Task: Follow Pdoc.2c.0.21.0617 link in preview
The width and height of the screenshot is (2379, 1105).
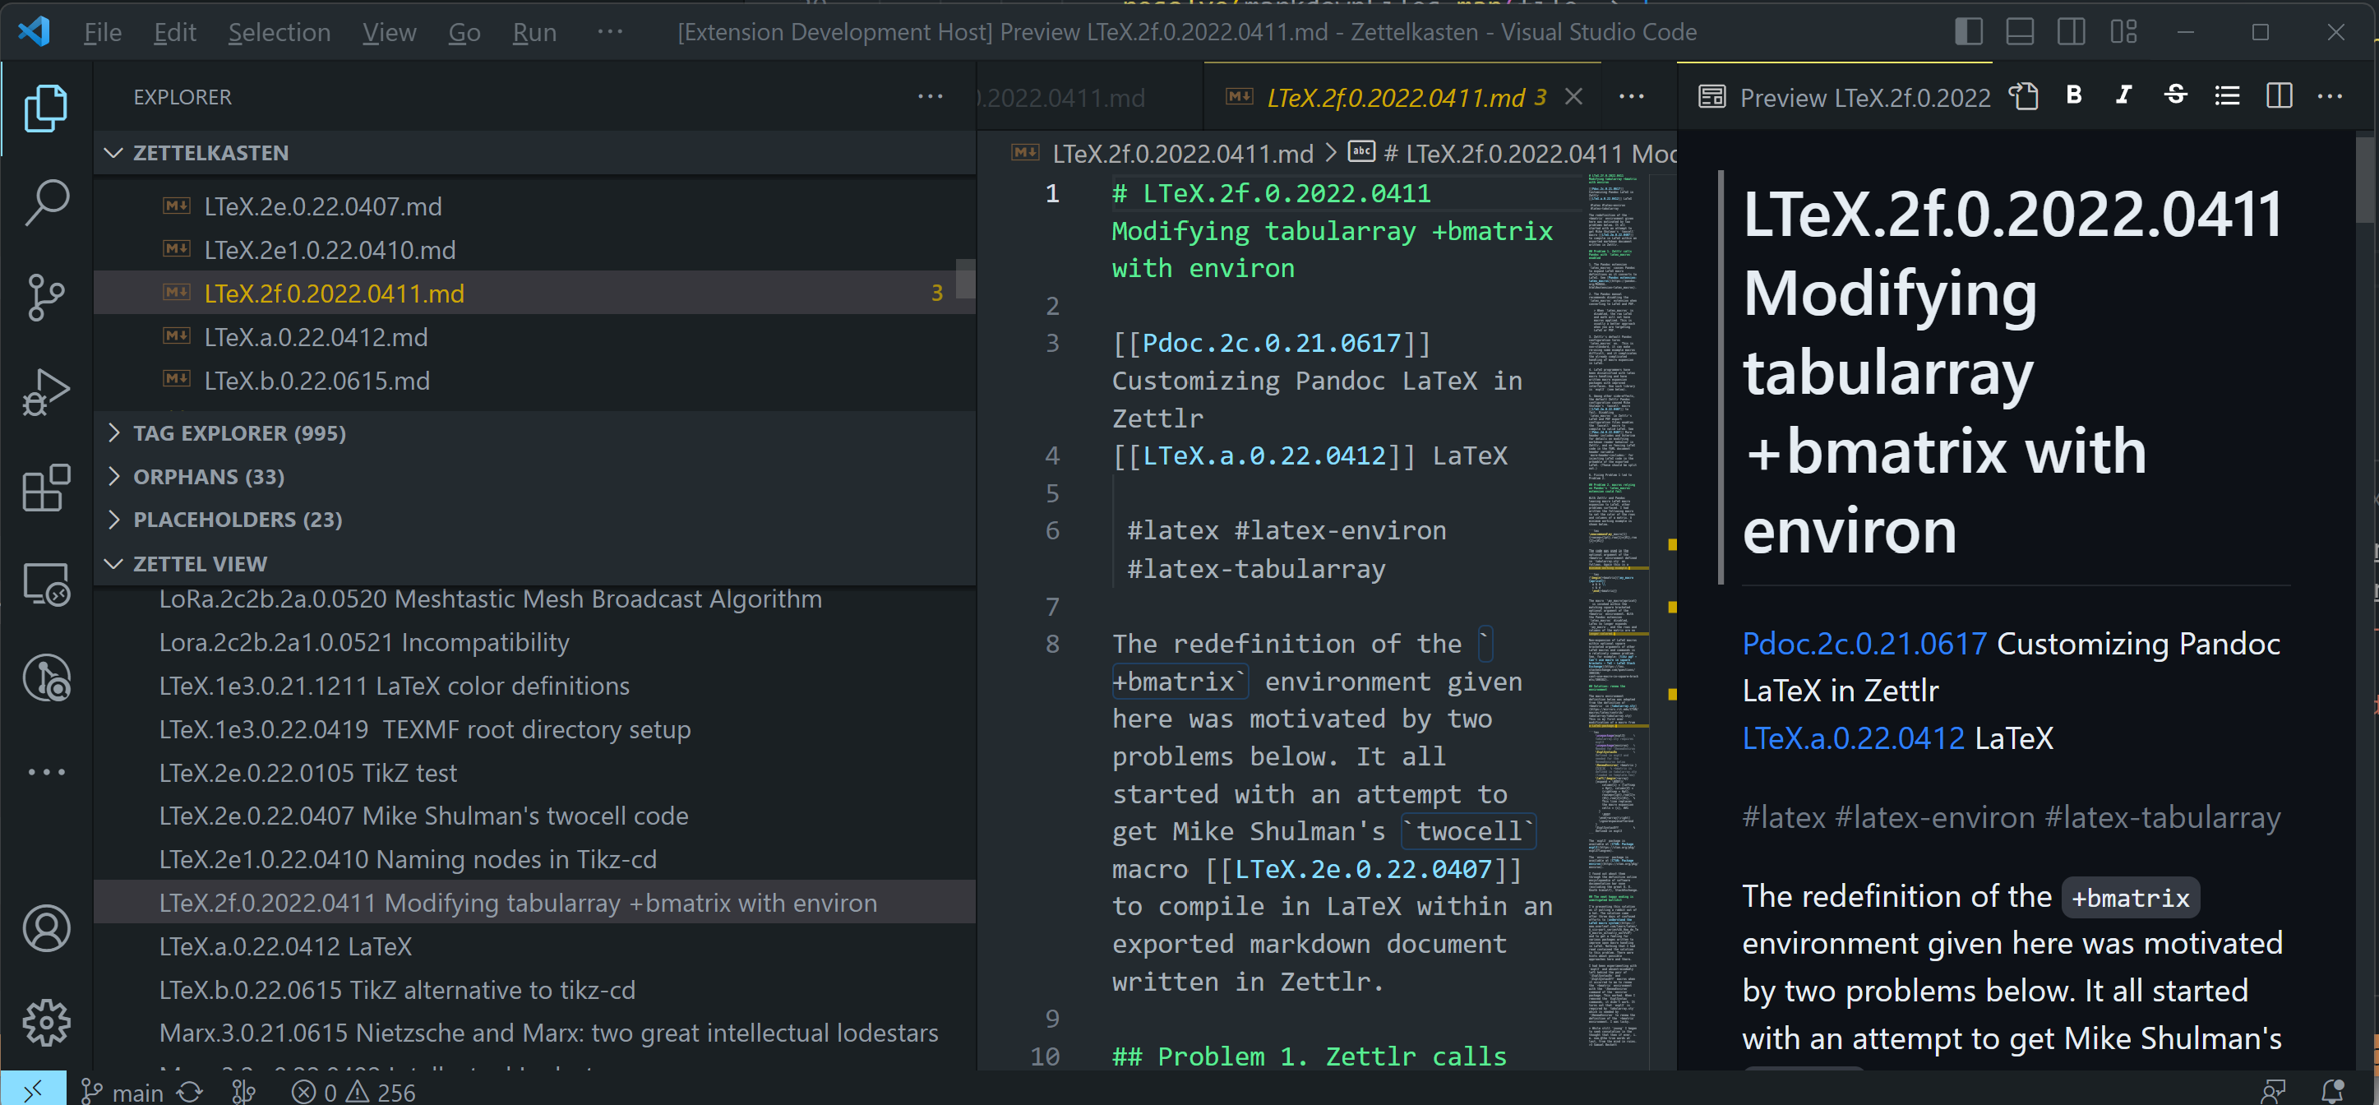Action: [x=1864, y=644]
